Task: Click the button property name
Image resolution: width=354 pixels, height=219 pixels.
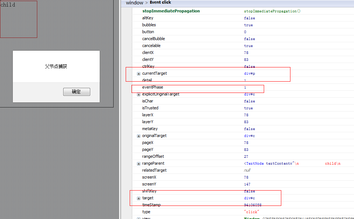Action: click(x=148, y=32)
